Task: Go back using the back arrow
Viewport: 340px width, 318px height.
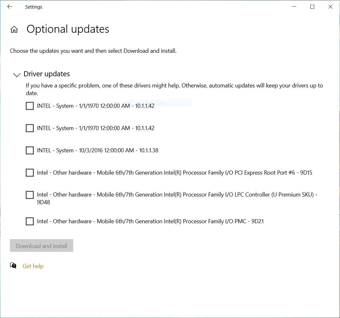Action: pos(10,7)
